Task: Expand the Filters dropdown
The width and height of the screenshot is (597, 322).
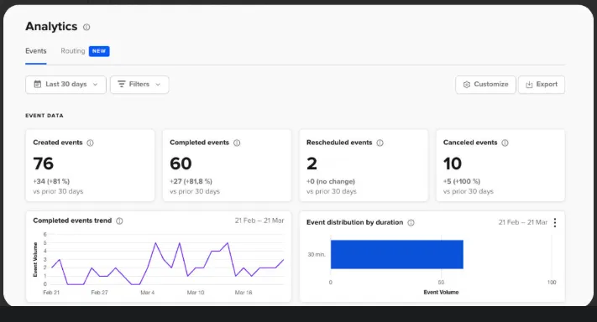Action: [x=139, y=85]
